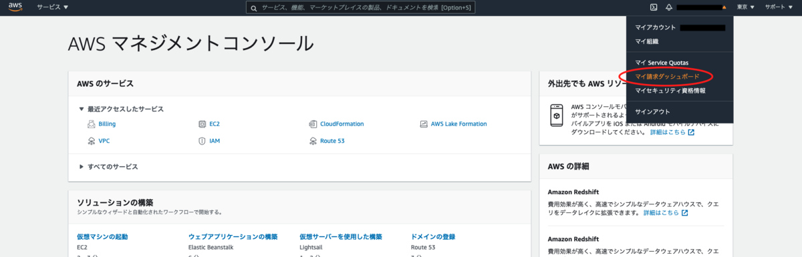This screenshot has width=802, height=257.
Task: Collapse 最近アクセスしたサービス section
Action: click(121, 109)
